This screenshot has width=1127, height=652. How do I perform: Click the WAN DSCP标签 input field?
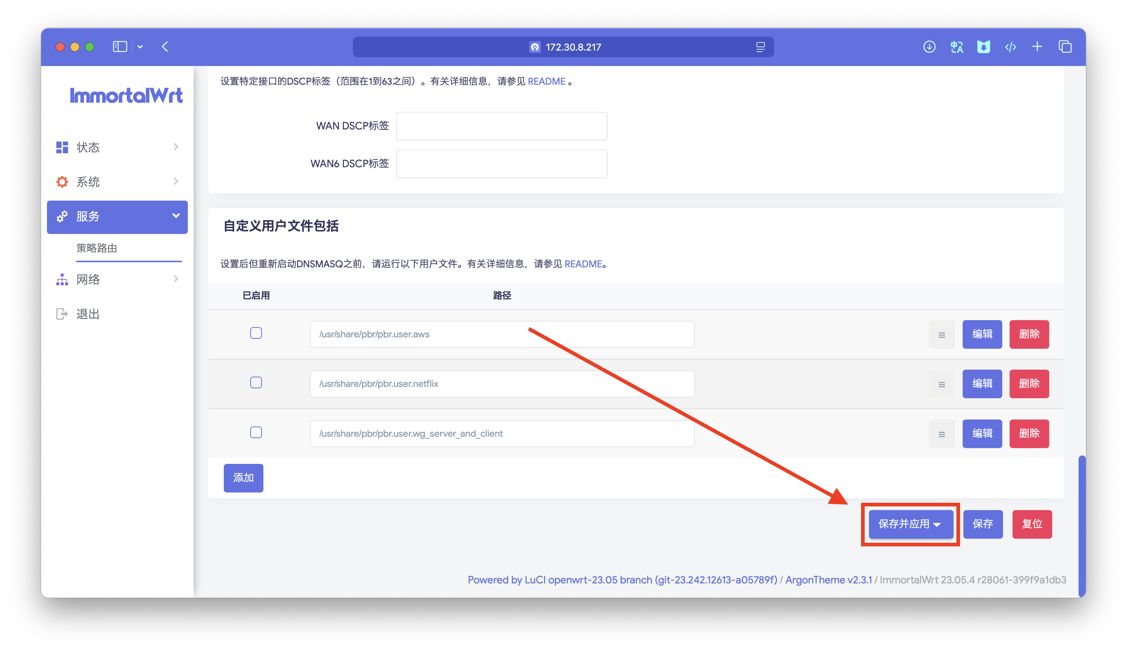pyautogui.click(x=502, y=126)
